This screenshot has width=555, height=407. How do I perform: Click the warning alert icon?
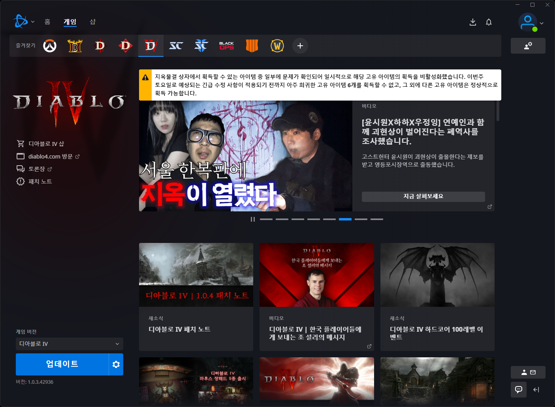click(x=145, y=77)
